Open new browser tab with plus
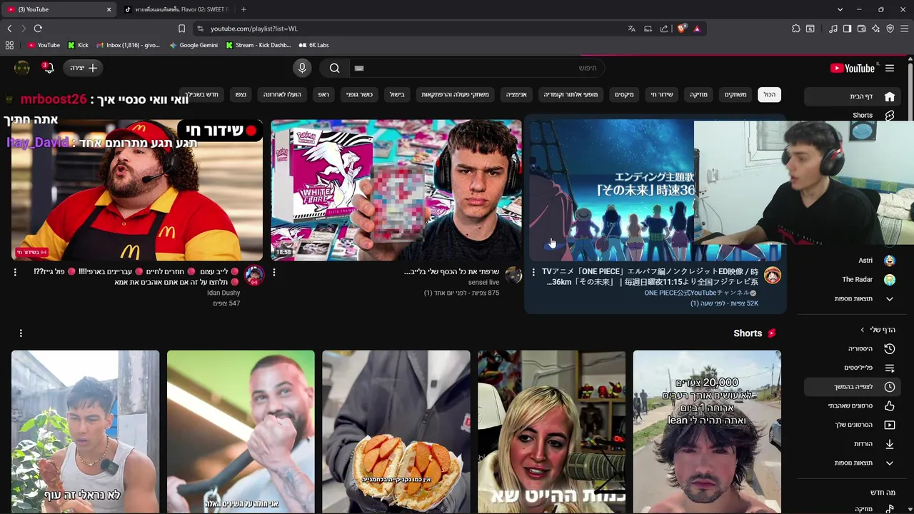This screenshot has width=914, height=514. (x=243, y=9)
